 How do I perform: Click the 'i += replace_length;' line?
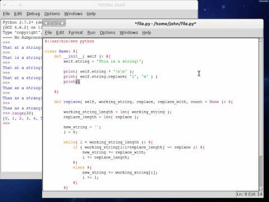106,157
